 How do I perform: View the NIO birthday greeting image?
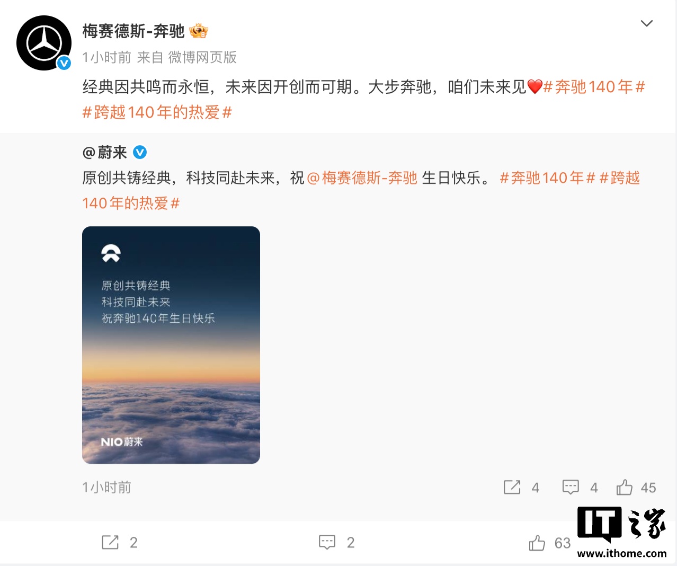point(171,345)
